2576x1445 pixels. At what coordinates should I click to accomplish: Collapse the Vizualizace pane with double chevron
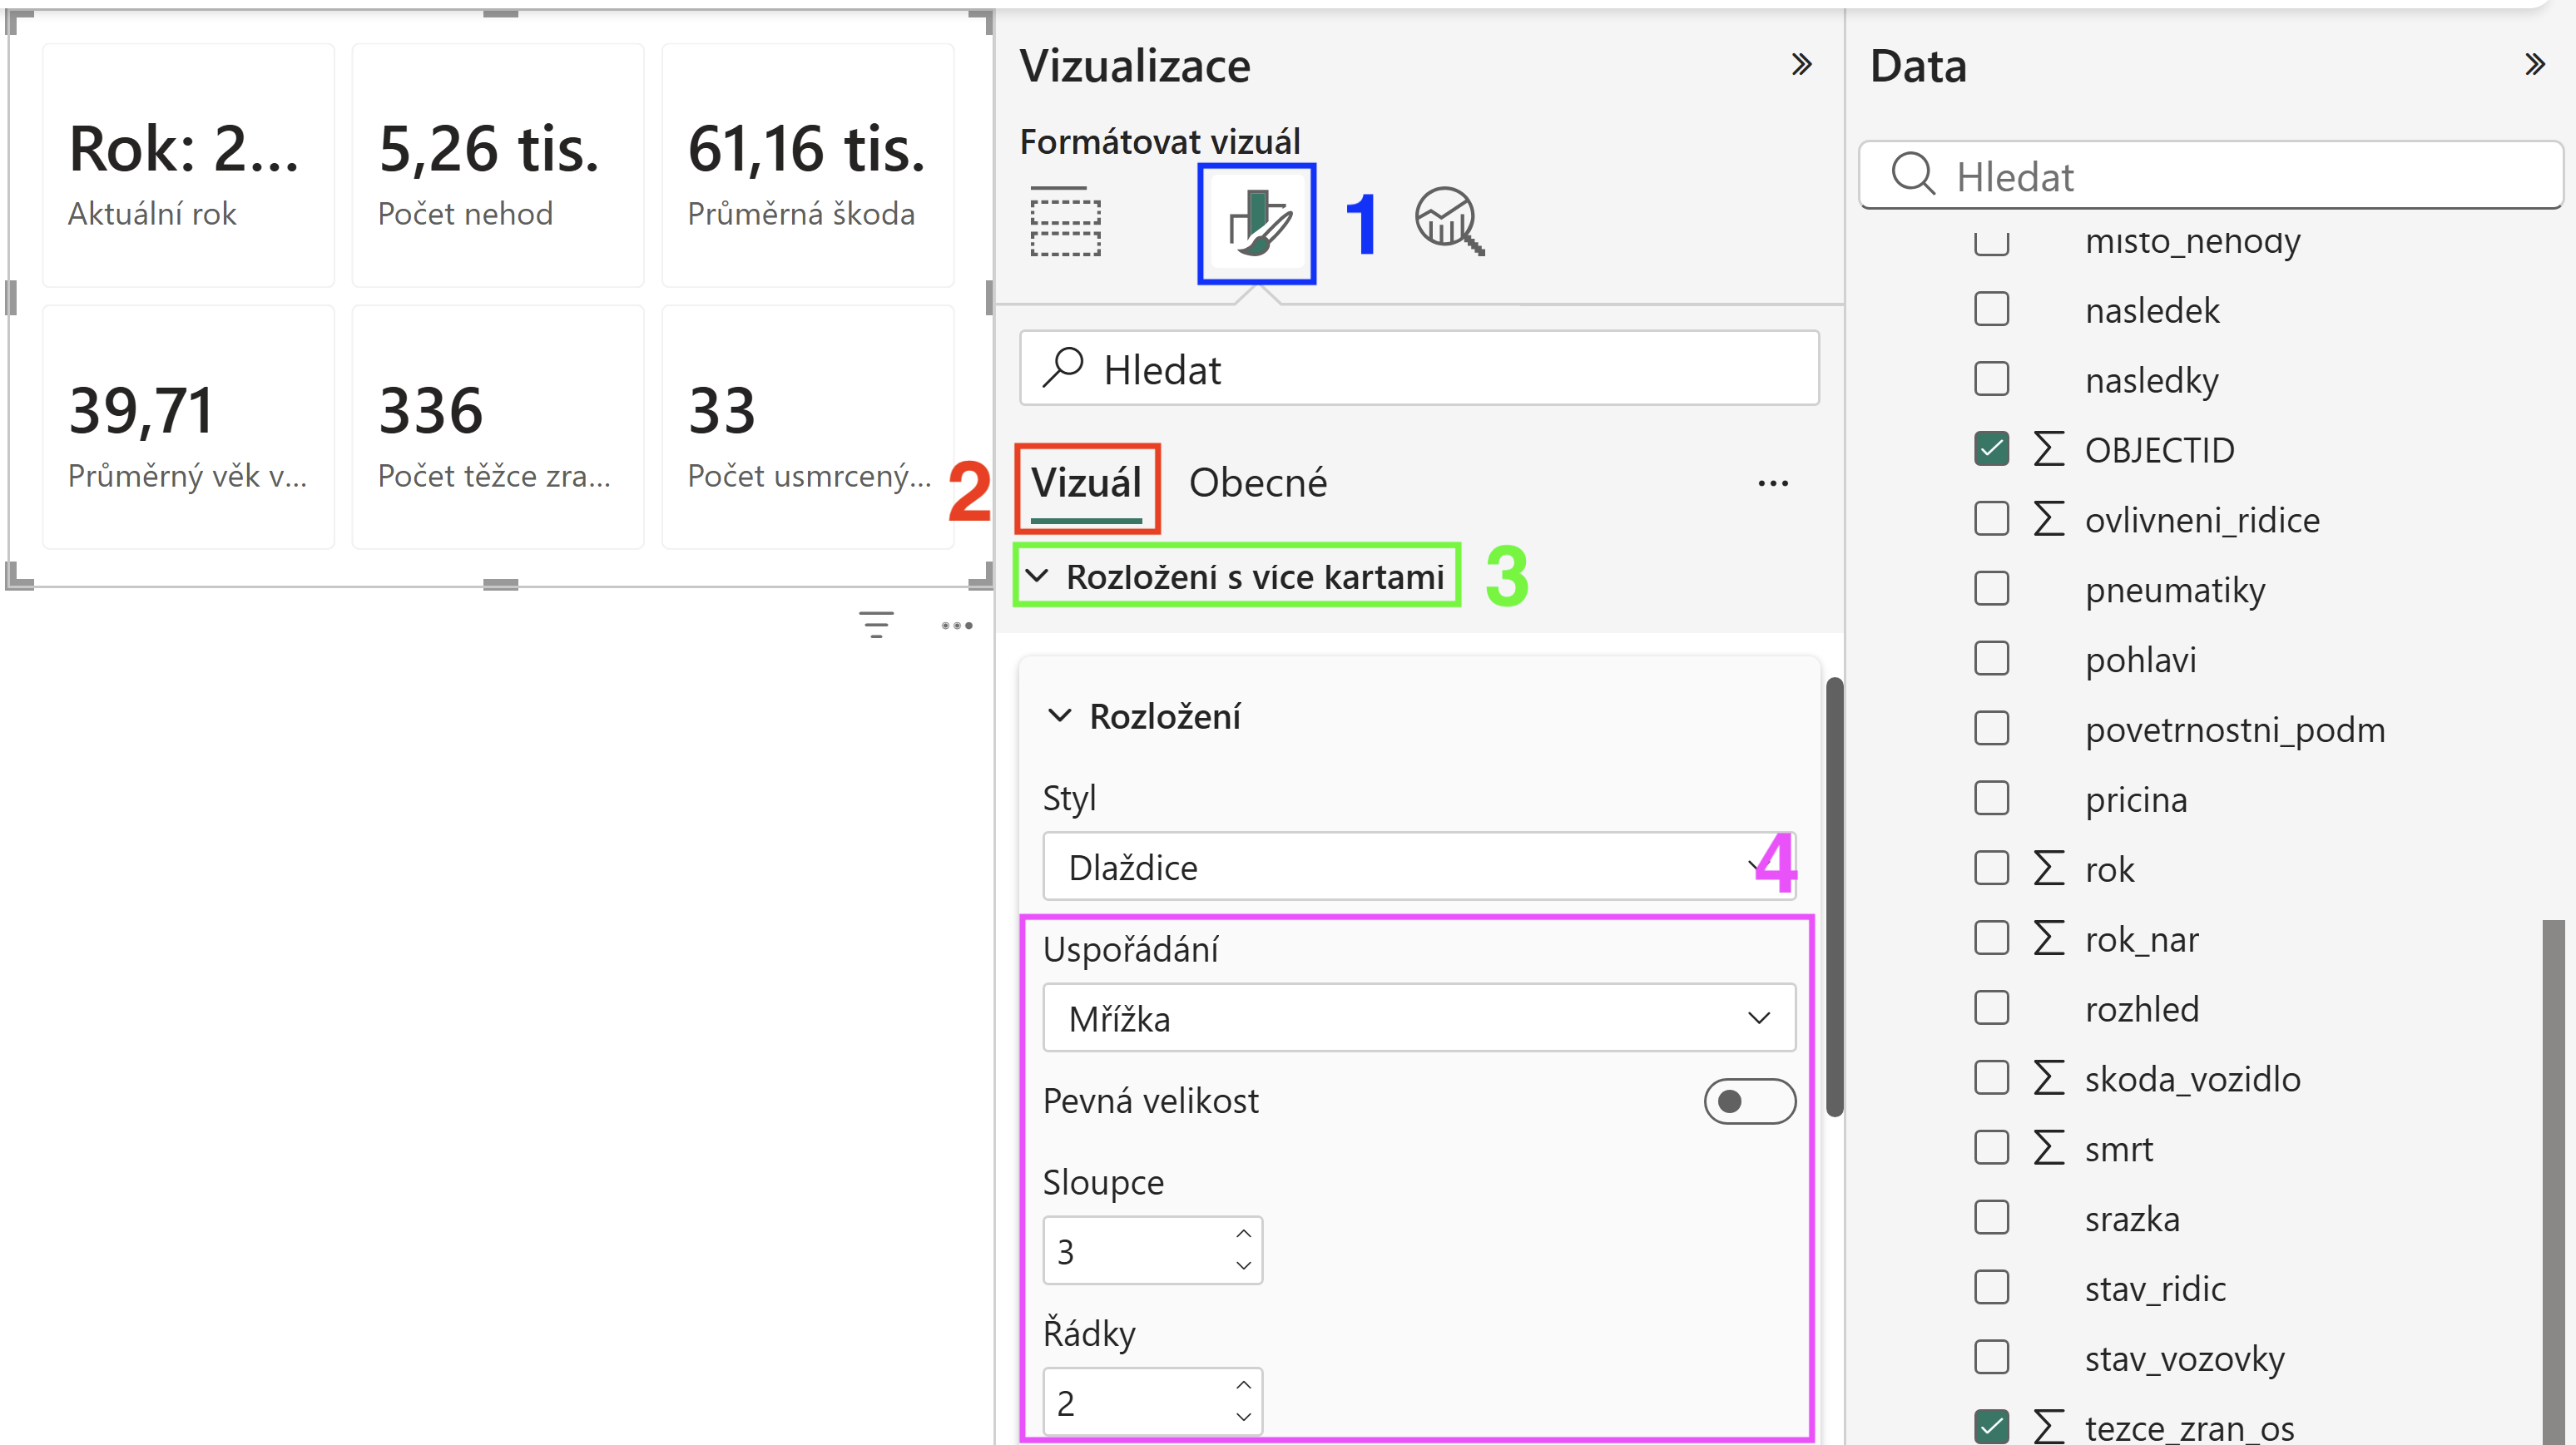1801,65
